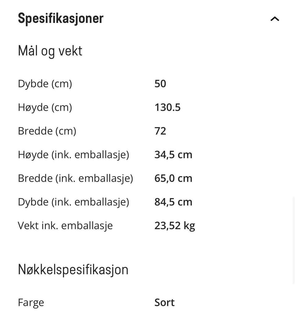This screenshot has height=325, width=297.
Task: Select the 84,5 cm value
Action: click(x=173, y=202)
